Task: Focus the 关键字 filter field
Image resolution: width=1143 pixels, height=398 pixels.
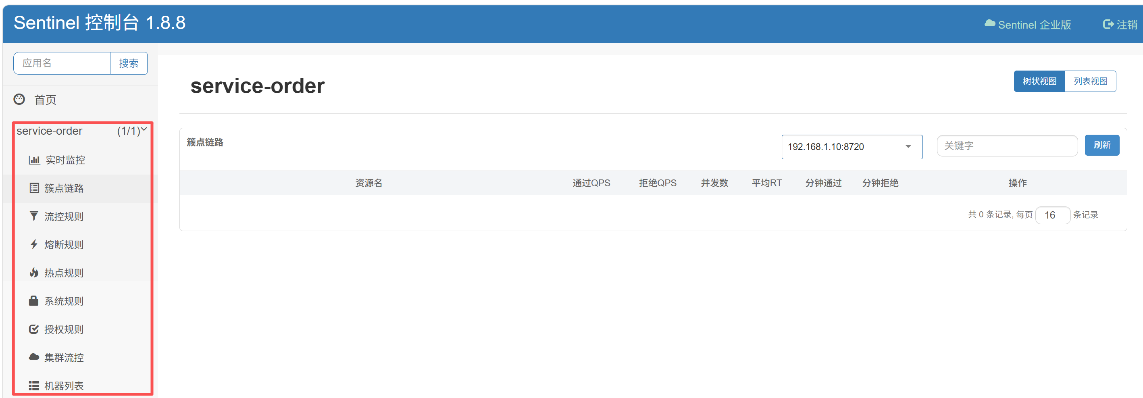Action: [1007, 146]
